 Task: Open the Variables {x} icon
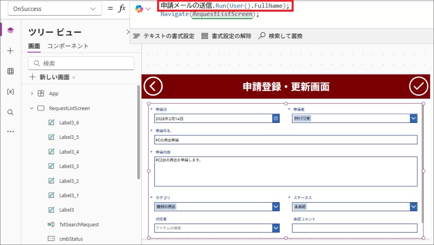pos(11,92)
